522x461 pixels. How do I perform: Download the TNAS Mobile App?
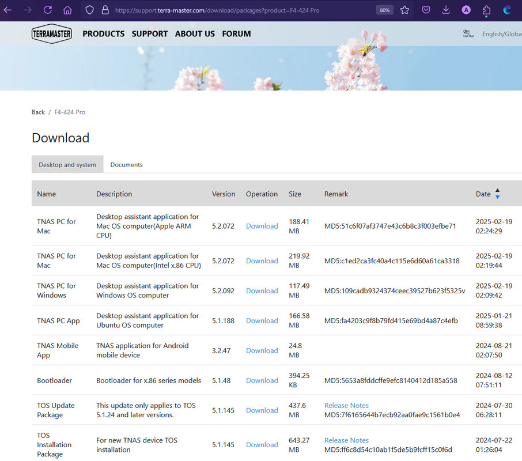coord(262,350)
